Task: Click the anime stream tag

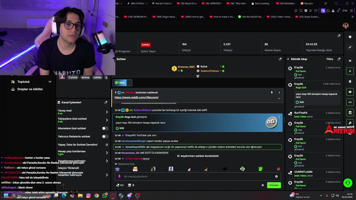Action: tap(85, 77)
